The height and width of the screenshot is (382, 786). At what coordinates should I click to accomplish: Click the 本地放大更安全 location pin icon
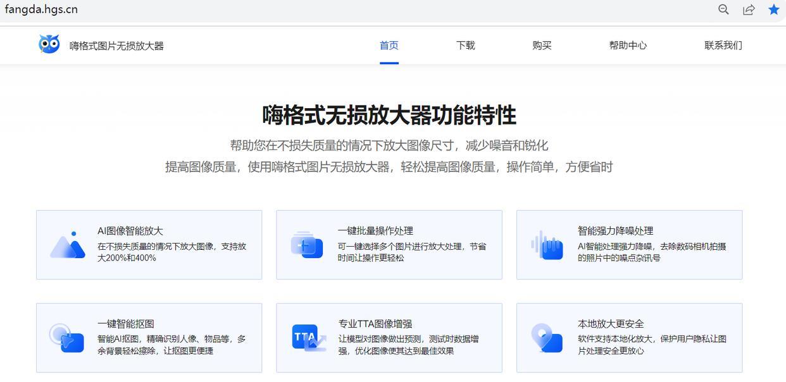click(547, 338)
